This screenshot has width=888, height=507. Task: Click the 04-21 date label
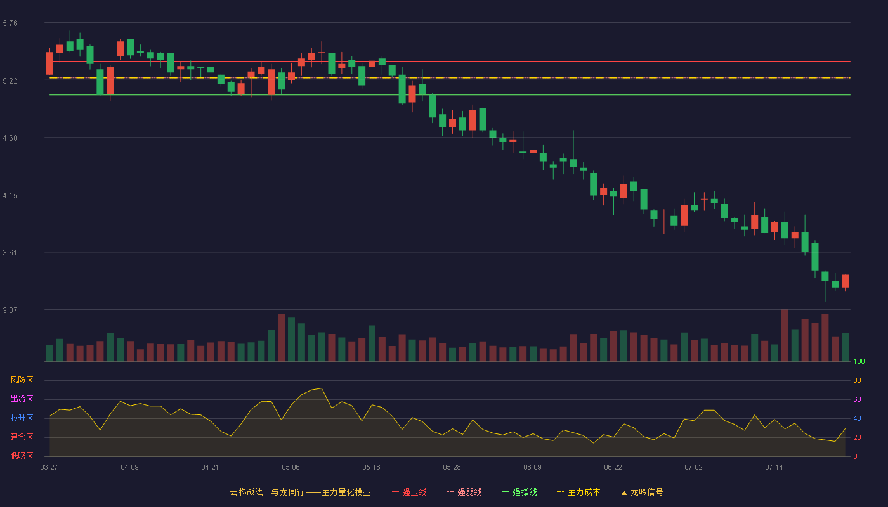point(210,467)
